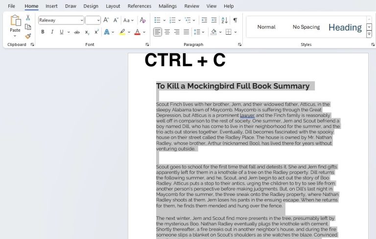Apply the No Spacing style

click(306, 27)
